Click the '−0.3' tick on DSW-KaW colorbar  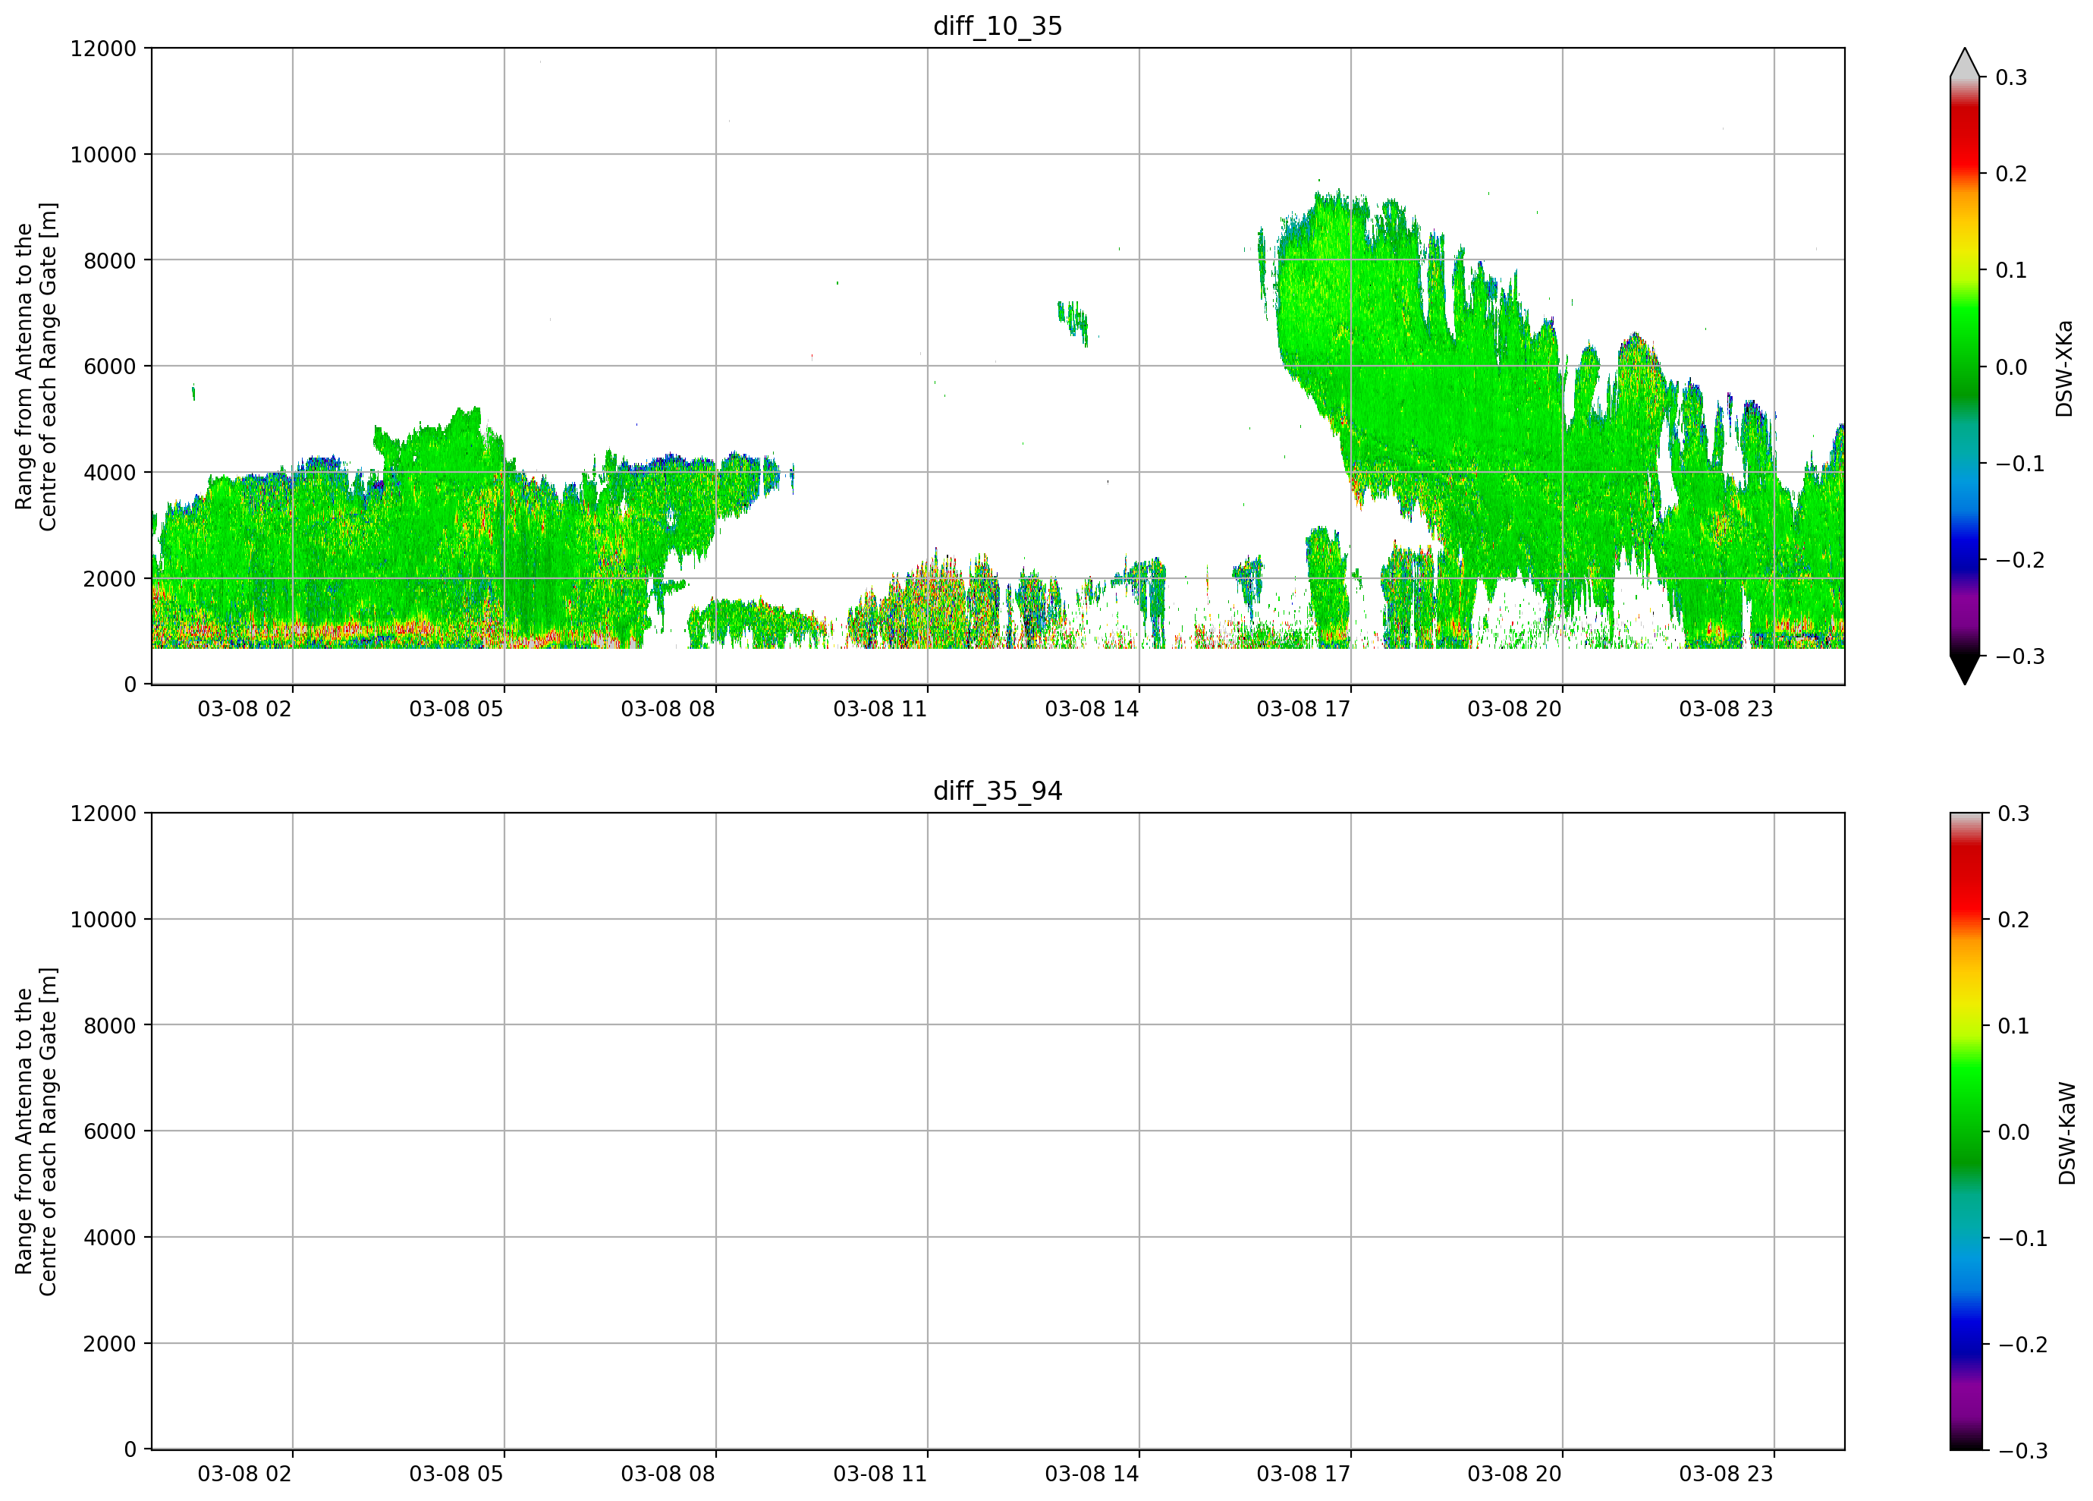point(2023,1450)
